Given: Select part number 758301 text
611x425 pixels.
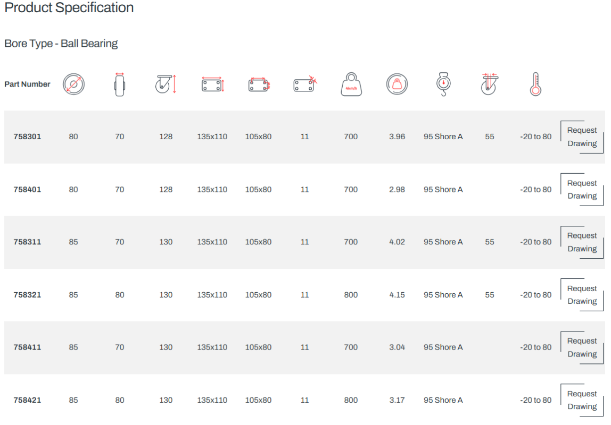Looking at the screenshot, I should [27, 137].
